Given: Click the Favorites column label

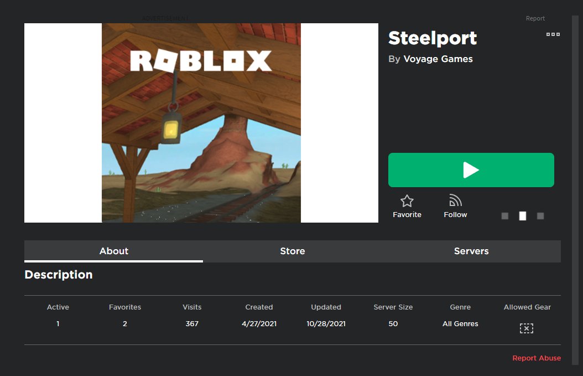Looking at the screenshot, I should pos(125,307).
